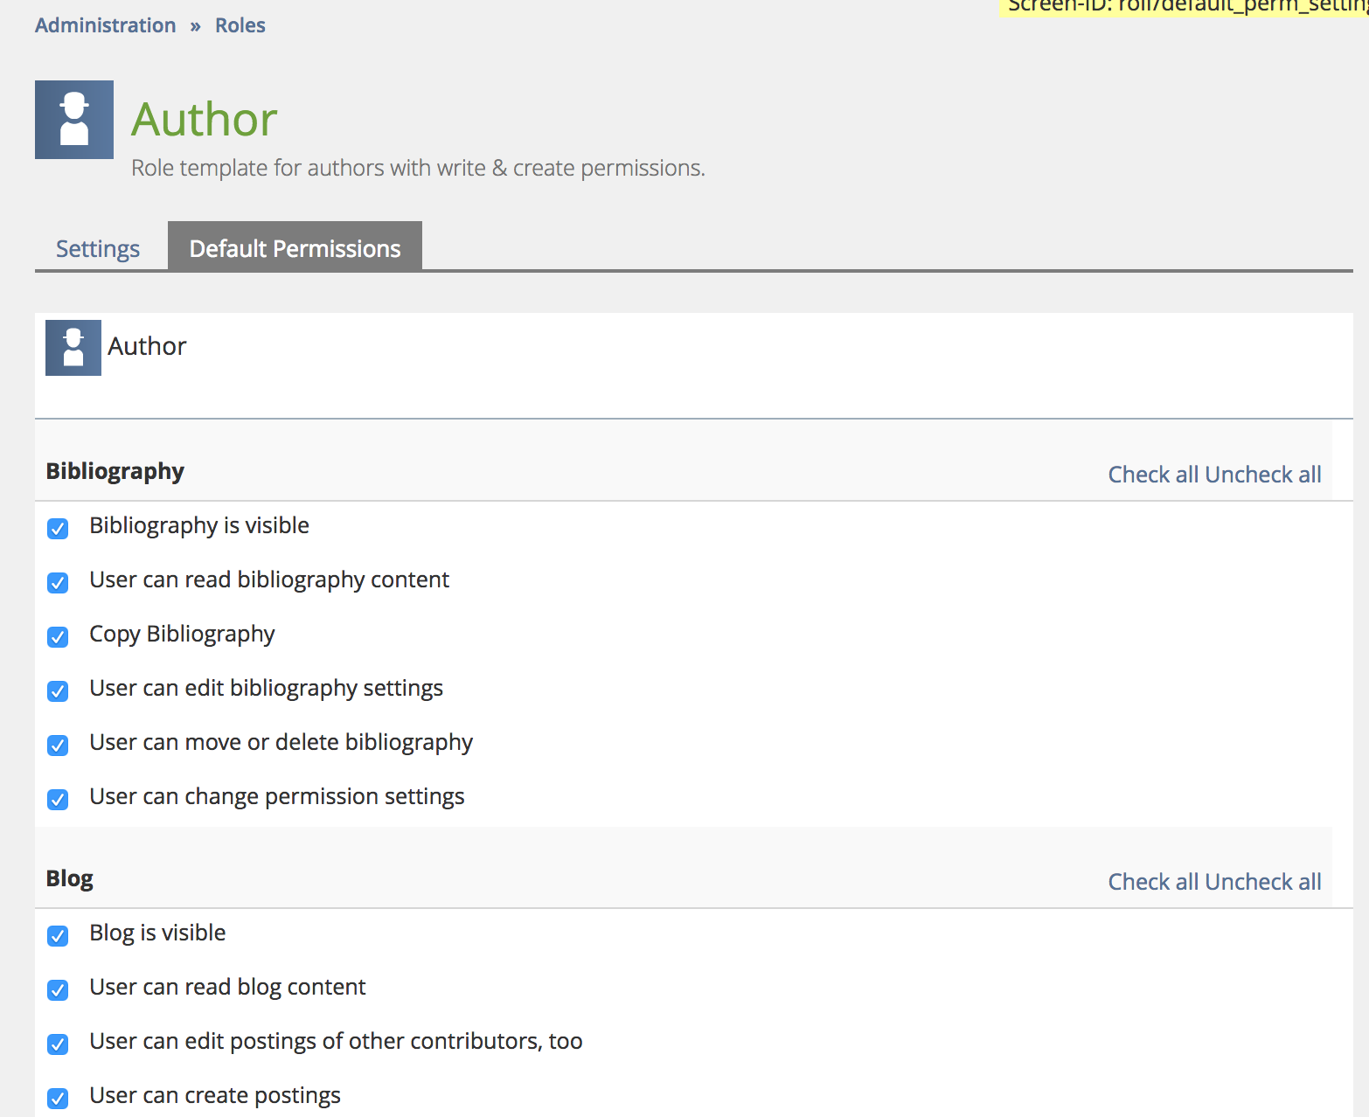Toggle 'User can read bibliography content' checkbox
Image resolution: width=1369 pixels, height=1117 pixels.
pos(58,583)
